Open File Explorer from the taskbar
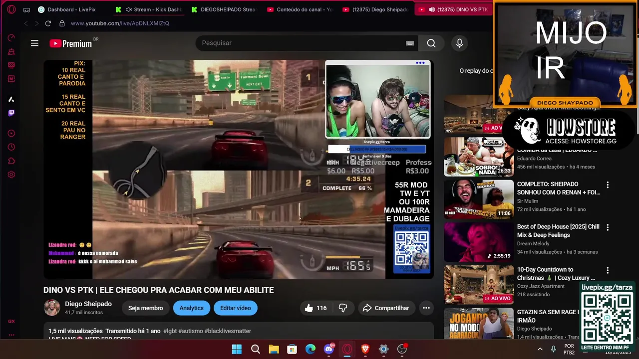Screen dimensions: 639x359 point(274,349)
